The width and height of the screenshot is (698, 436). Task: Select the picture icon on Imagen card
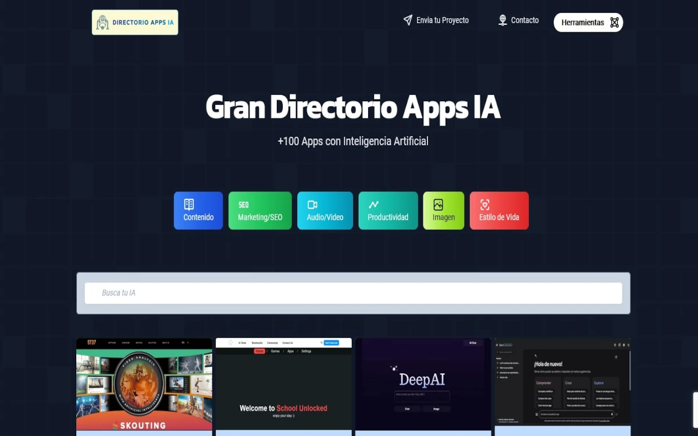tap(438, 205)
